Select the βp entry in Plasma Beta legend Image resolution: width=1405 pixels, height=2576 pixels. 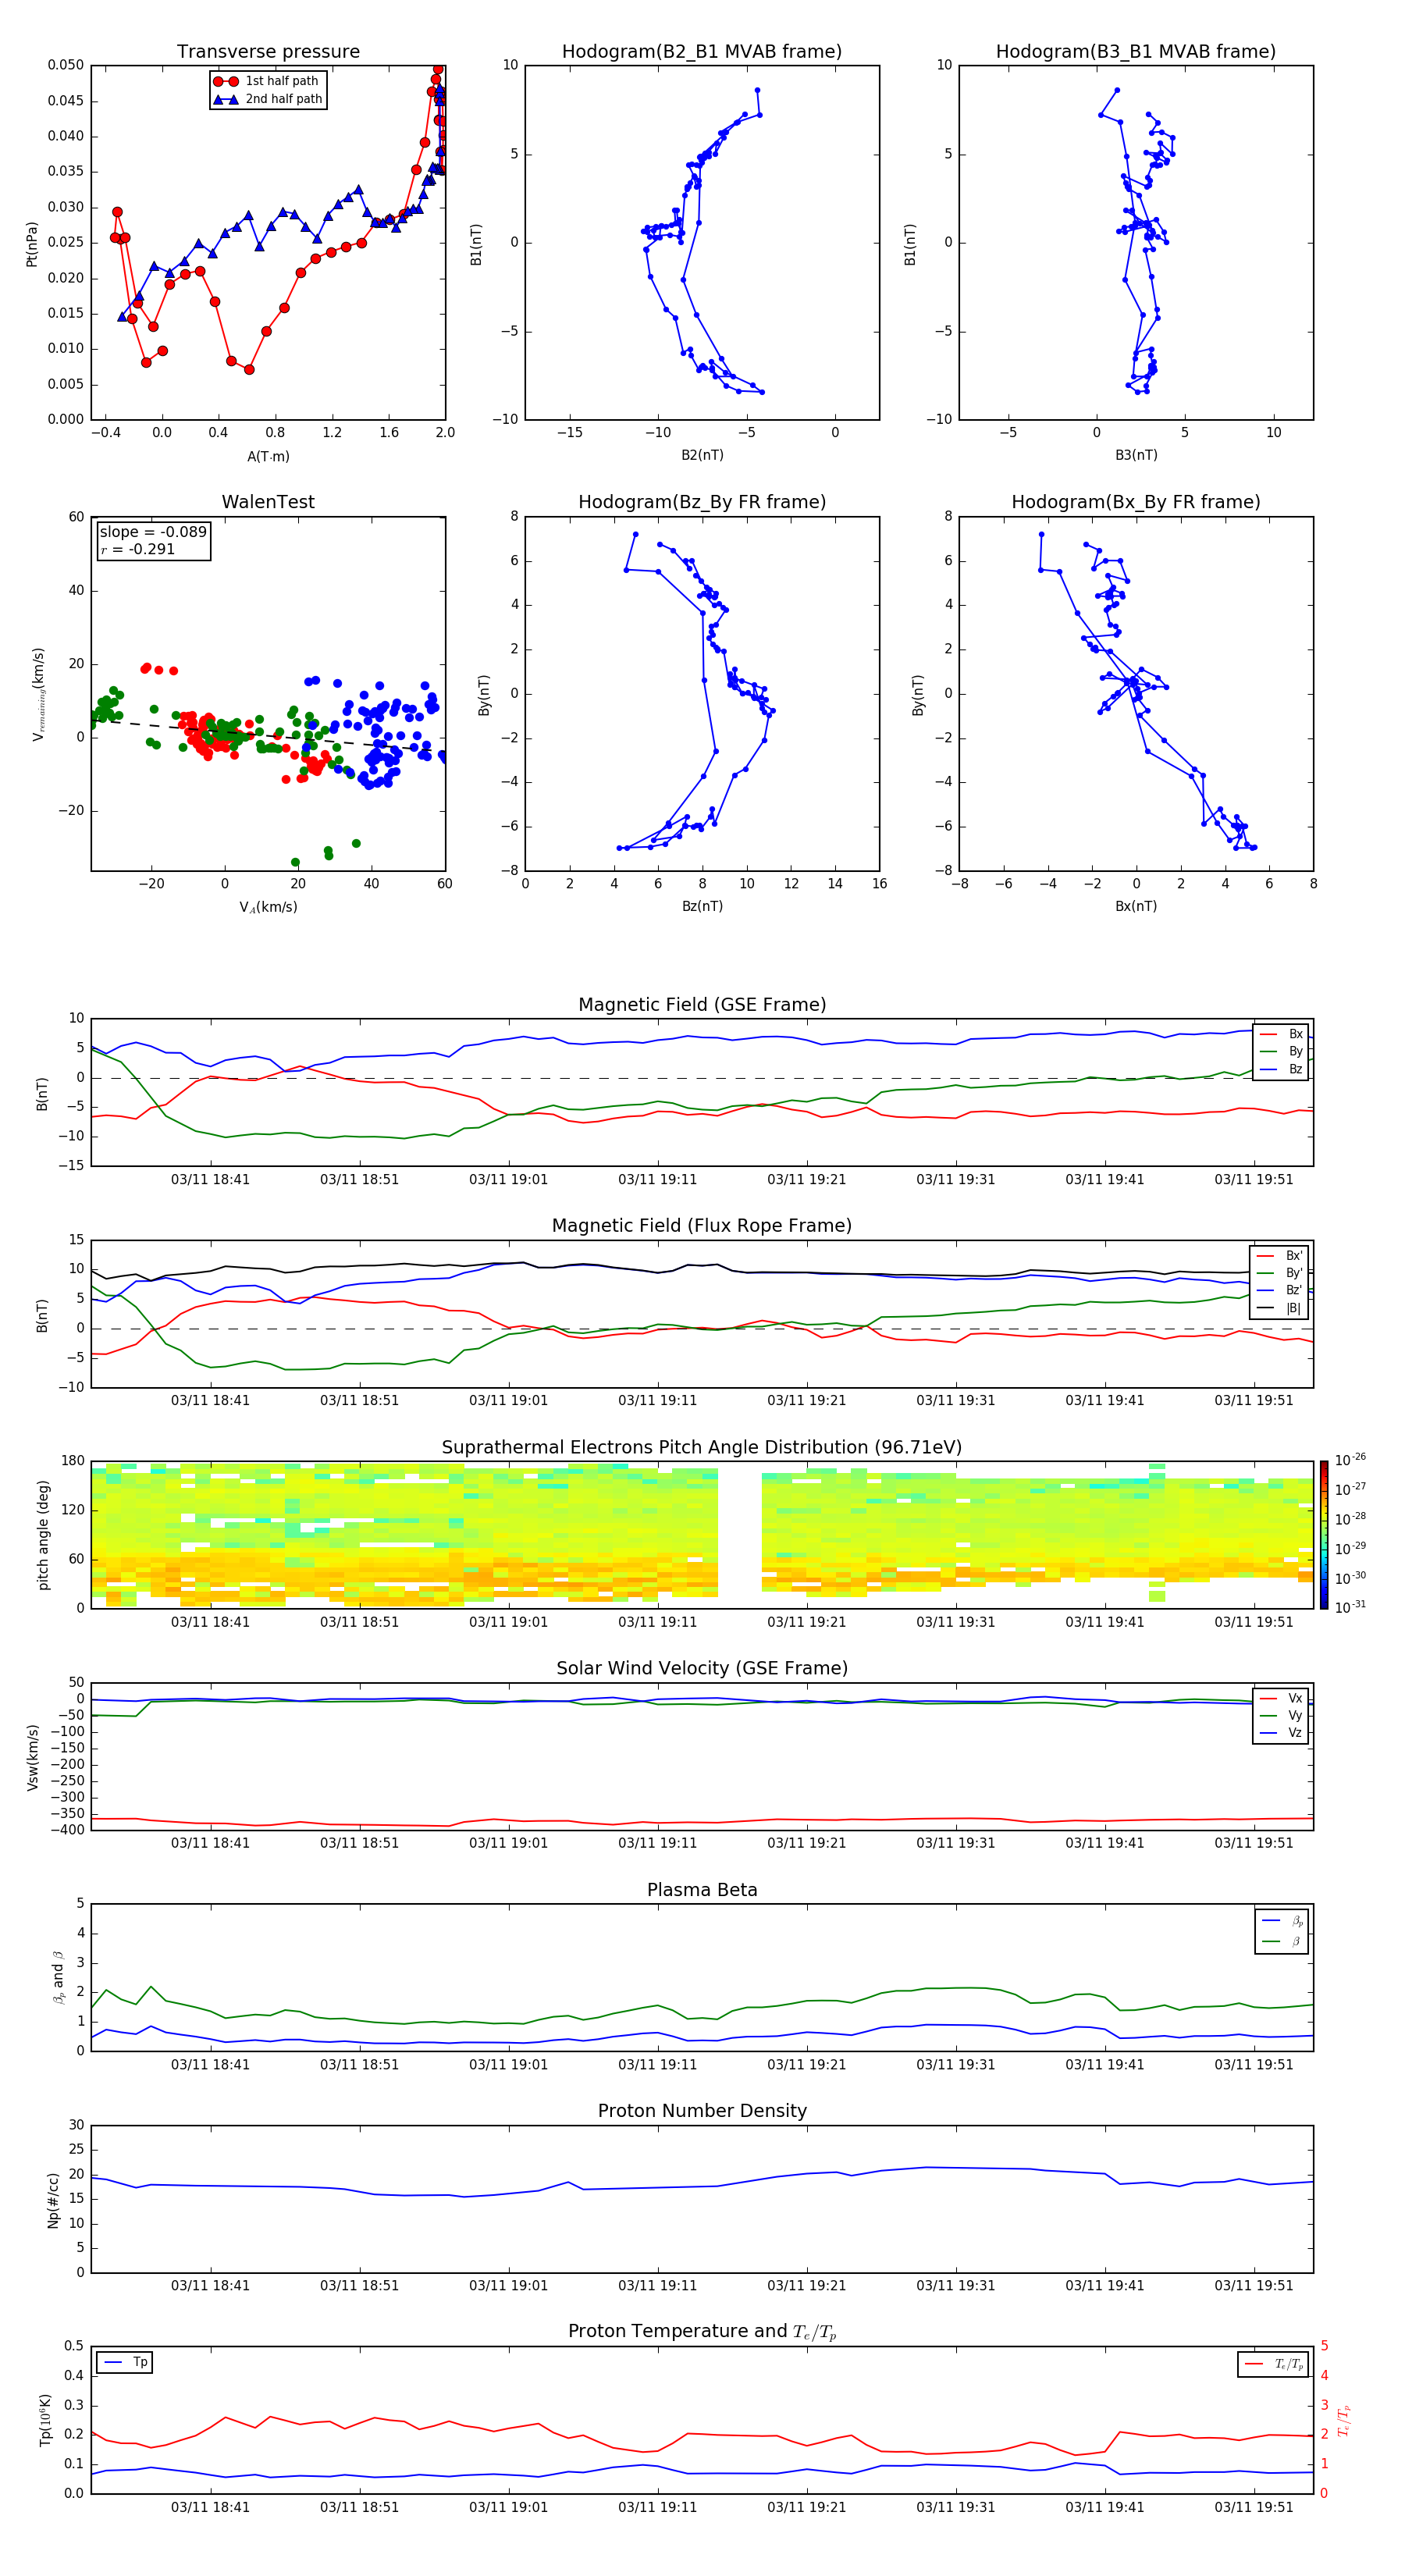click(1283, 1921)
